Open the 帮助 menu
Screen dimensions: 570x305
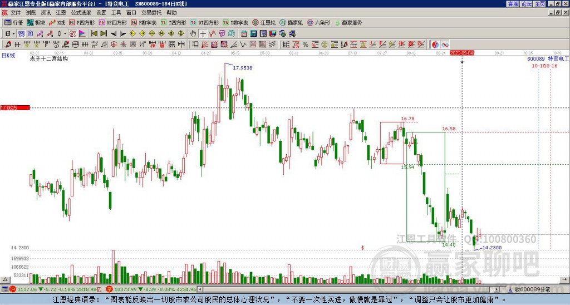(x=171, y=13)
